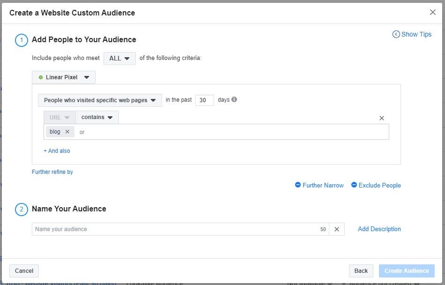Open the contains condition dropdown
The width and height of the screenshot is (445, 285).
click(x=97, y=117)
